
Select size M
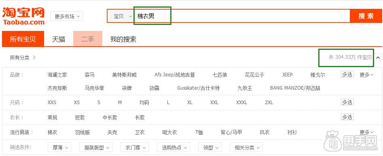(x=120, y=102)
